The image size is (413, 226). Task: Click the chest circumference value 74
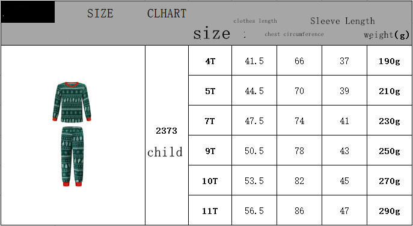[x=299, y=120]
